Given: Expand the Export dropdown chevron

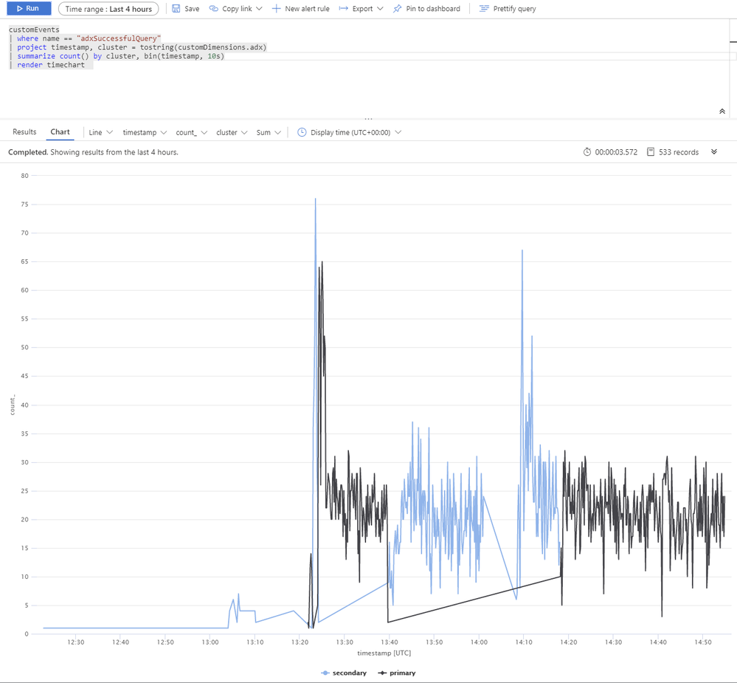Looking at the screenshot, I should (x=380, y=8).
